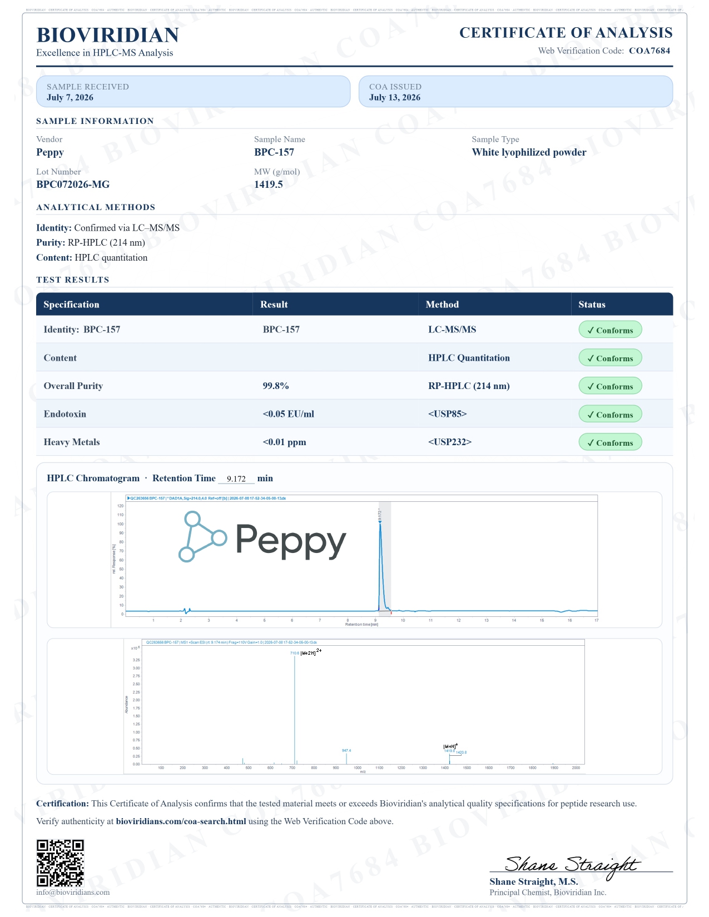This screenshot has height=917, width=709.
Task: Click the HPLC Chromatogram section title
Action: click(93, 479)
